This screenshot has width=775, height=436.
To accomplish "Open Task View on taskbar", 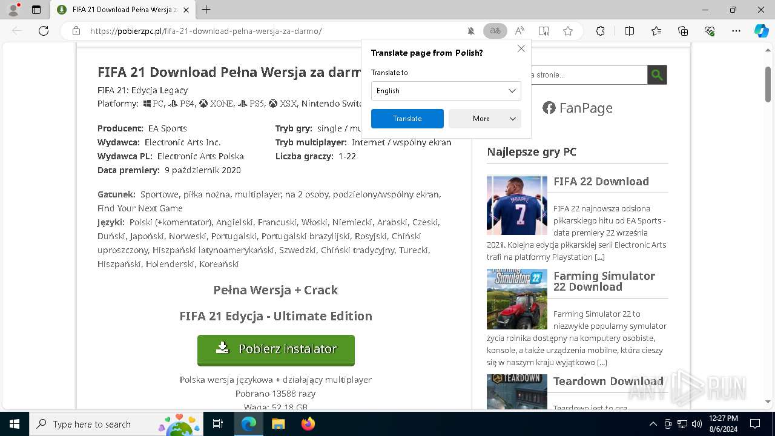I will (x=218, y=424).
